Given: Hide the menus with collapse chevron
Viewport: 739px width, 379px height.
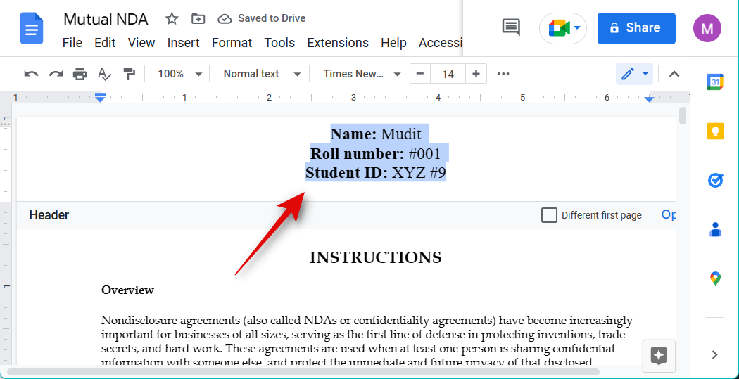Looking at the screenshot, I should click(x=674, y=74).
